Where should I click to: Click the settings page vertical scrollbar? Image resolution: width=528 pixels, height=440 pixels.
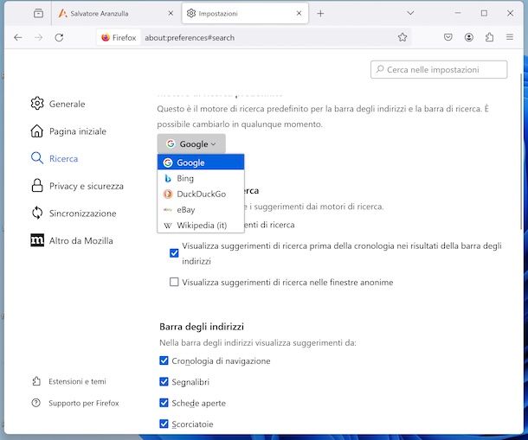tap(522, 151)
